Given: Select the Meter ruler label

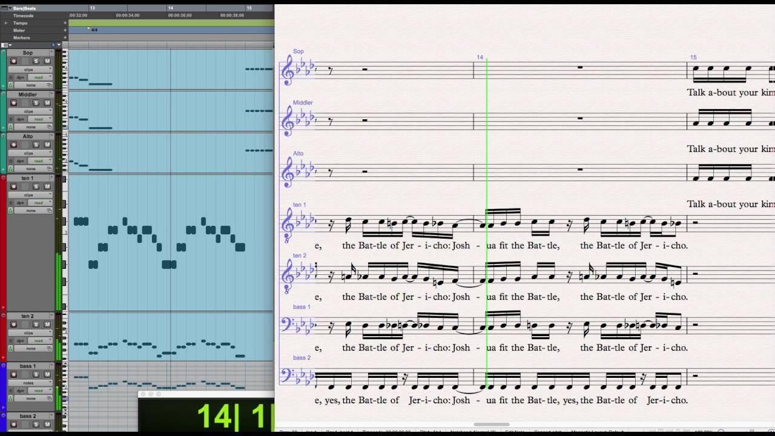Looking at the screenshot, I should pos(19,30).
